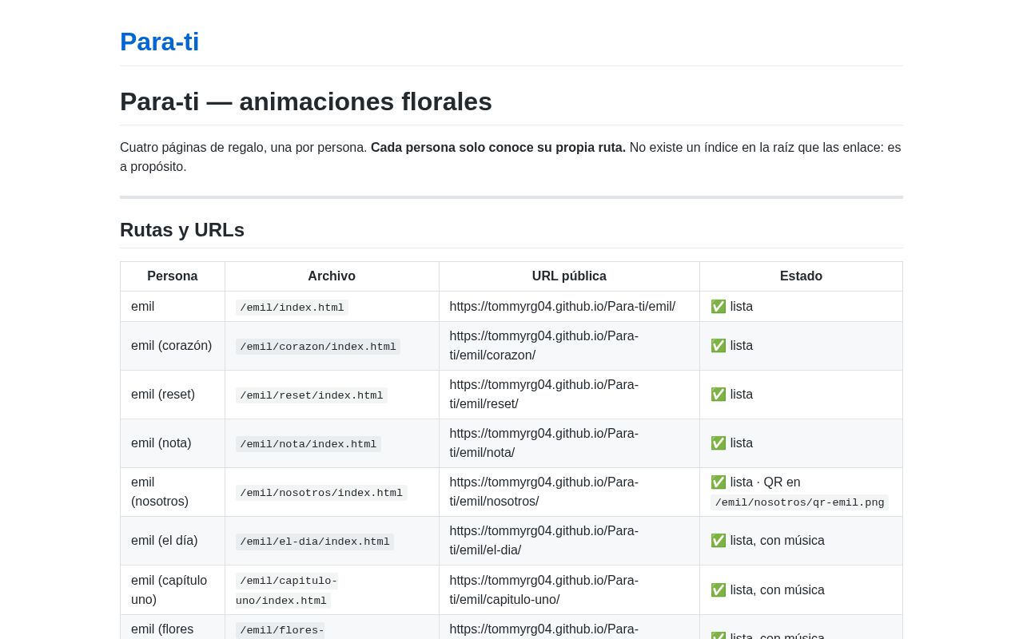
Task: Click the green checkmark in the emil (nota) row
Action: click(x=718, y=443)
